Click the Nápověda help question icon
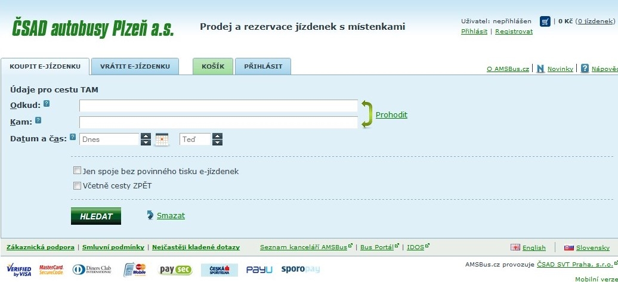 (x=585, y=68)
